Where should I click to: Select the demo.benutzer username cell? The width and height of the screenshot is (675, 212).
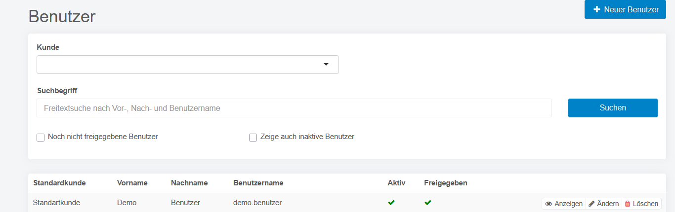coord(257,203)
